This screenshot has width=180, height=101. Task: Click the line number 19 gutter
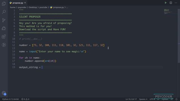14,67
